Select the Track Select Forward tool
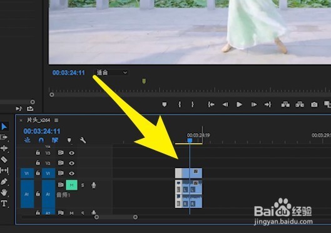Image resolution: width=331 pixels, height=233 pixels. tap(4, 137)
